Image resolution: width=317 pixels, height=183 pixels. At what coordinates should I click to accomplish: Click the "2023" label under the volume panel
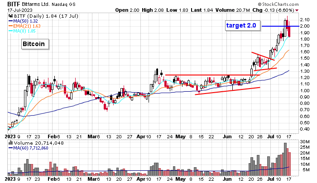pos(10,179)
